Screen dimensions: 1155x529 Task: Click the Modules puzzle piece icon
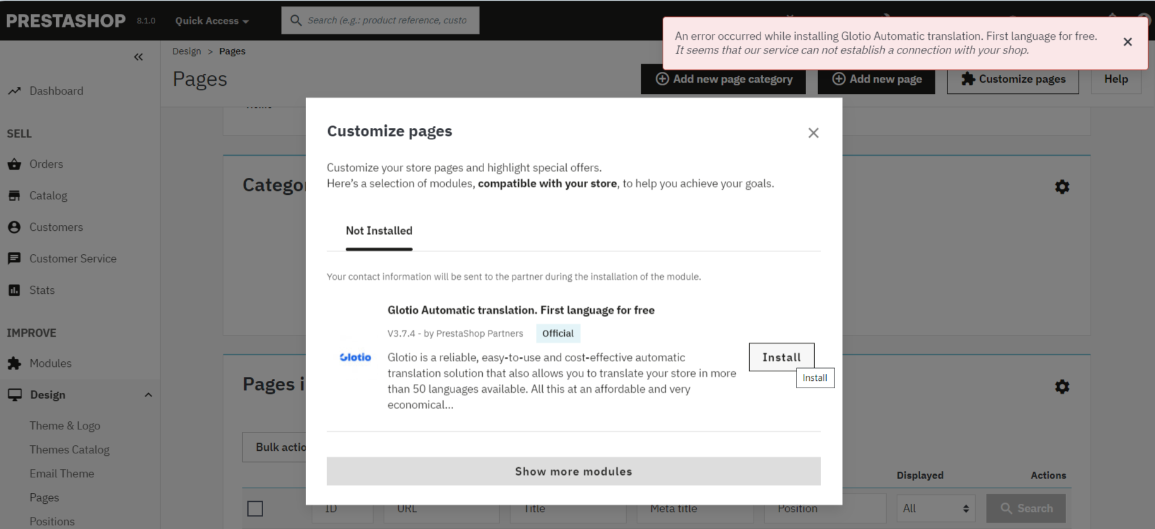14,363
